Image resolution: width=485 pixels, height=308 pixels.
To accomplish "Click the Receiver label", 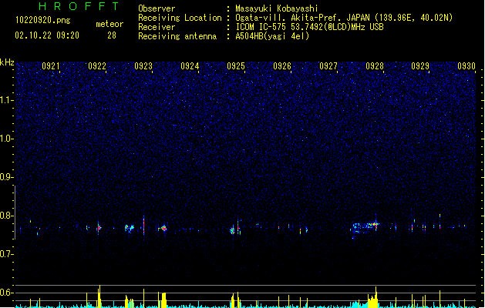I will 157,27.
